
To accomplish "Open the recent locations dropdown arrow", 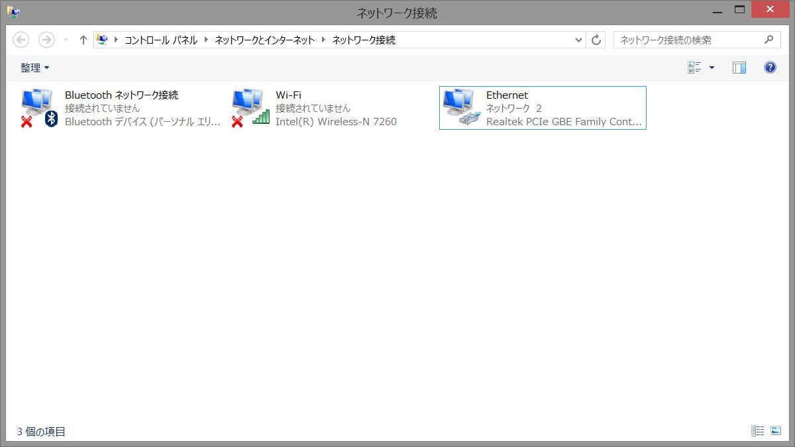I will coord(66,40).
